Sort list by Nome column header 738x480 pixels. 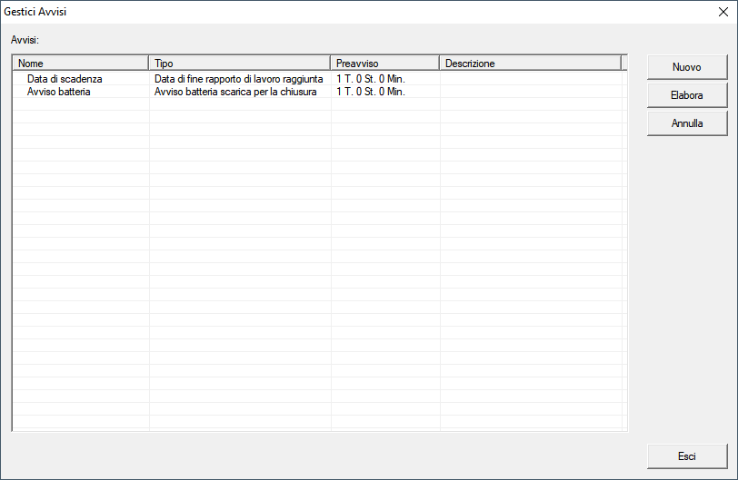tap(81, 64)
